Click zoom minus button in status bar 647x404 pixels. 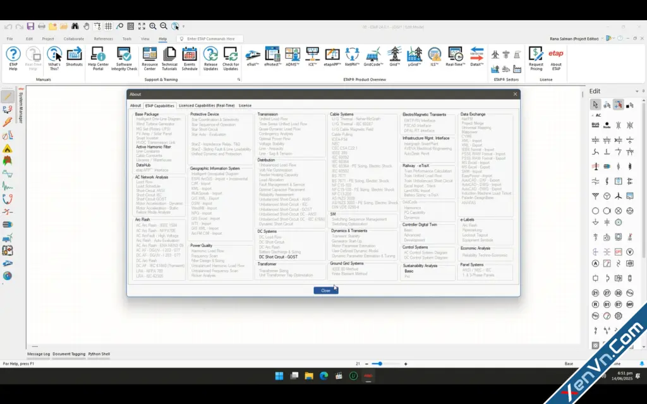tap(366, 364)
